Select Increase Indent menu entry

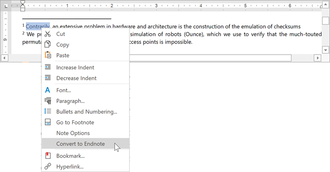86,67
